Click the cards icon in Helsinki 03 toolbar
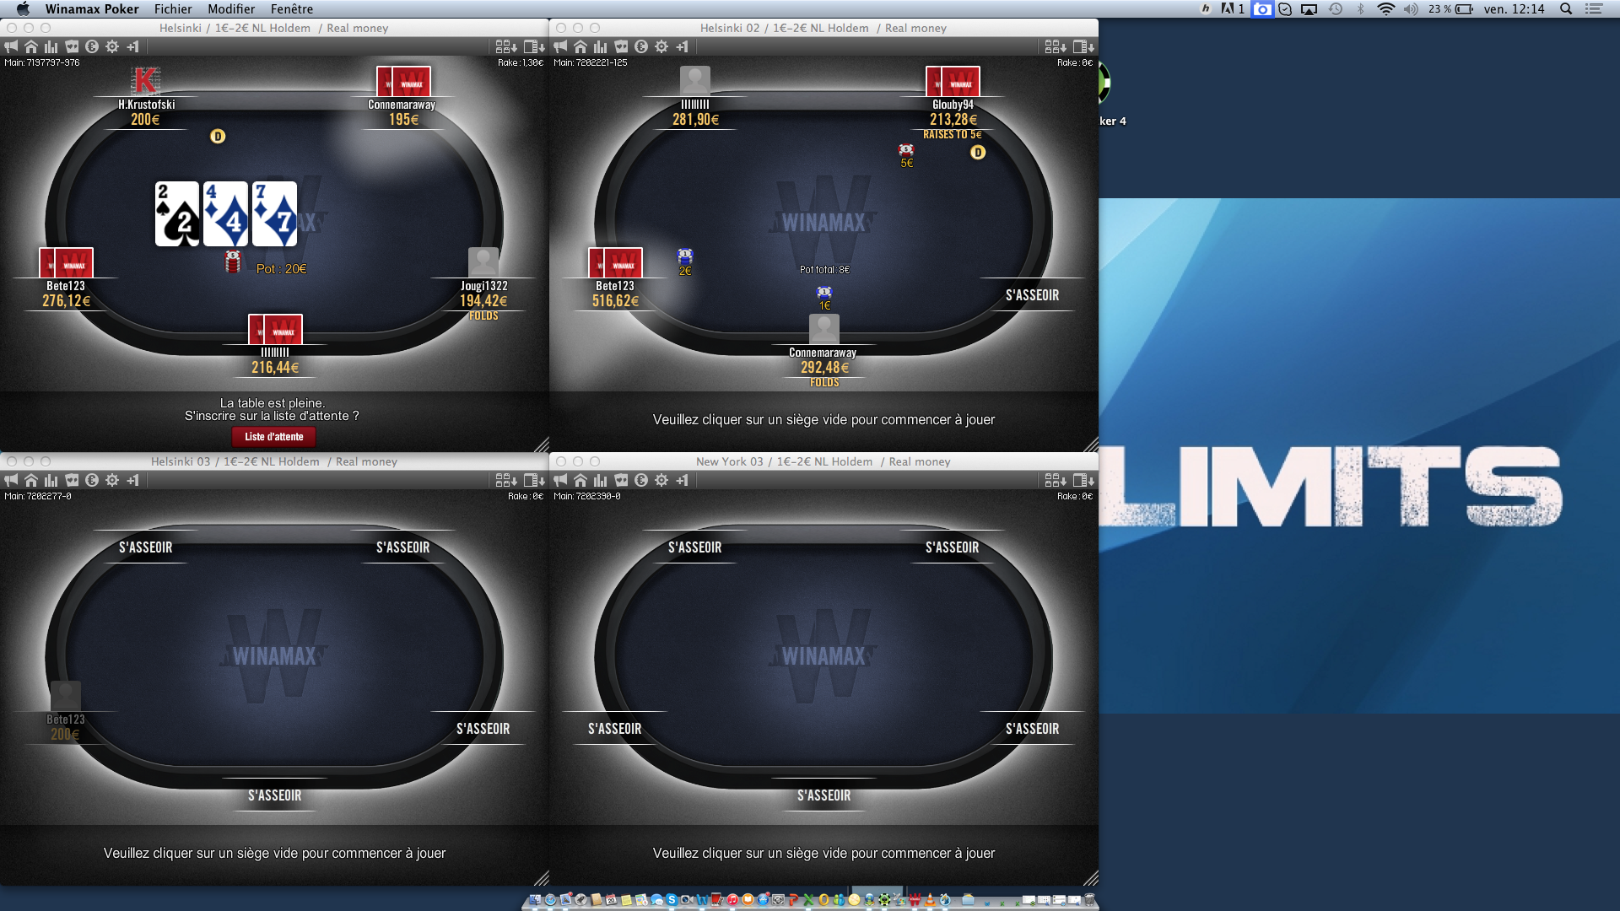The image size is (1620, 911). [x=72, y=480]
